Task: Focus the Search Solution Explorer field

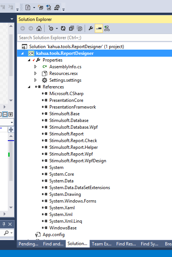Action: click(95, 38)
